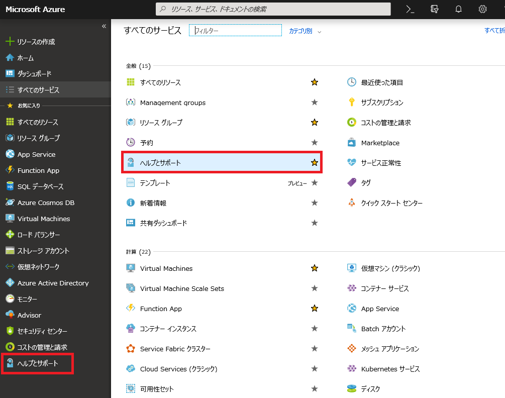Toggle リソース グループ star in main list
The image size is (505, 398).
pos(315,122)
